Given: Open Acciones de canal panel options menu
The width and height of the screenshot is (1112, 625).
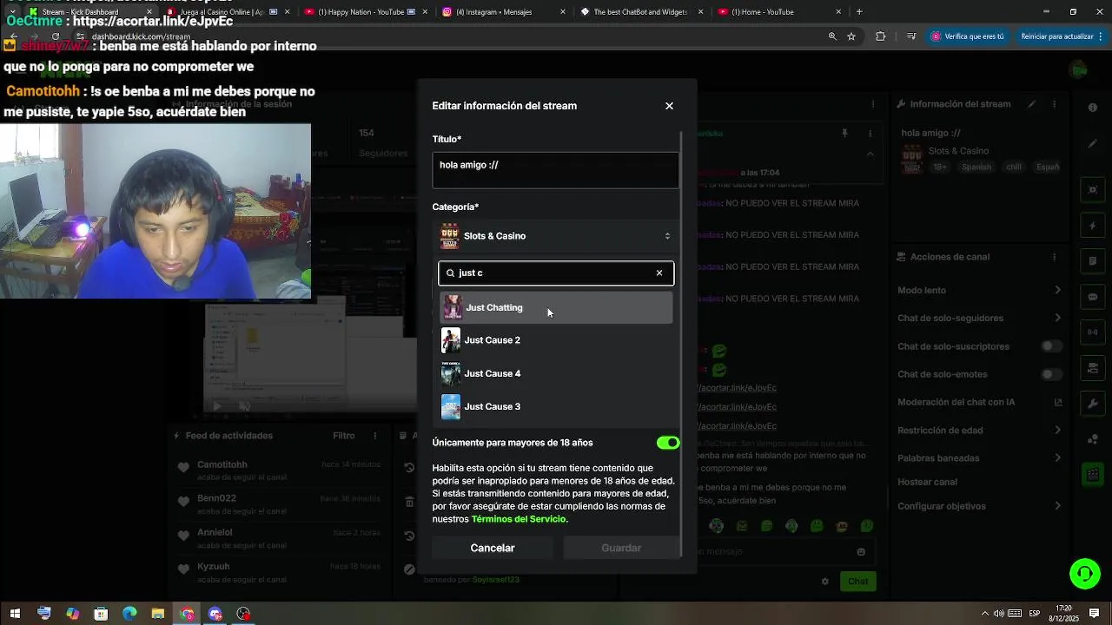Looking at the screenshot, I should (1055, 257).
